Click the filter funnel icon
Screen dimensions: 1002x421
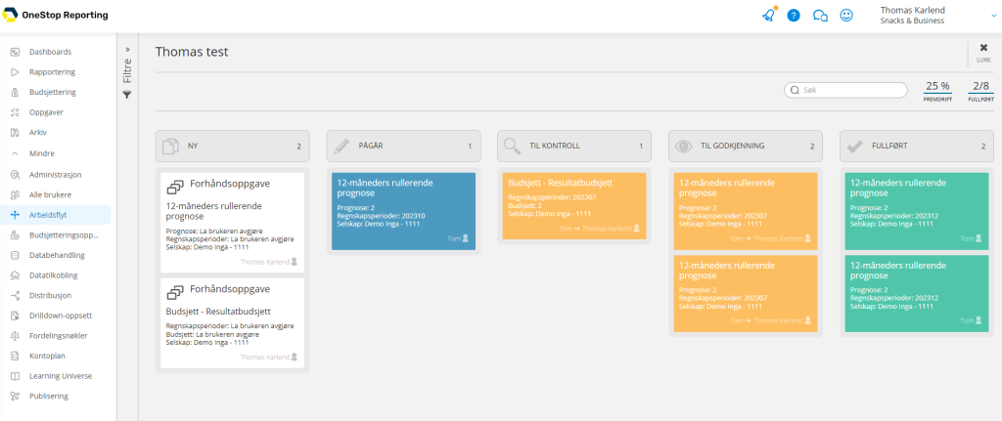[x=127, y=95]
